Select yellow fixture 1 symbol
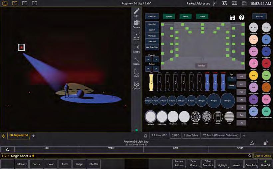Viewport: 273px width, 169px height. (151, 82)
